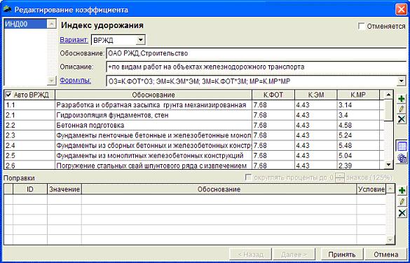Select ИНД00 in the left list
Screen dimensions: 410x263
pyautogui.click(x=25, y=24)
